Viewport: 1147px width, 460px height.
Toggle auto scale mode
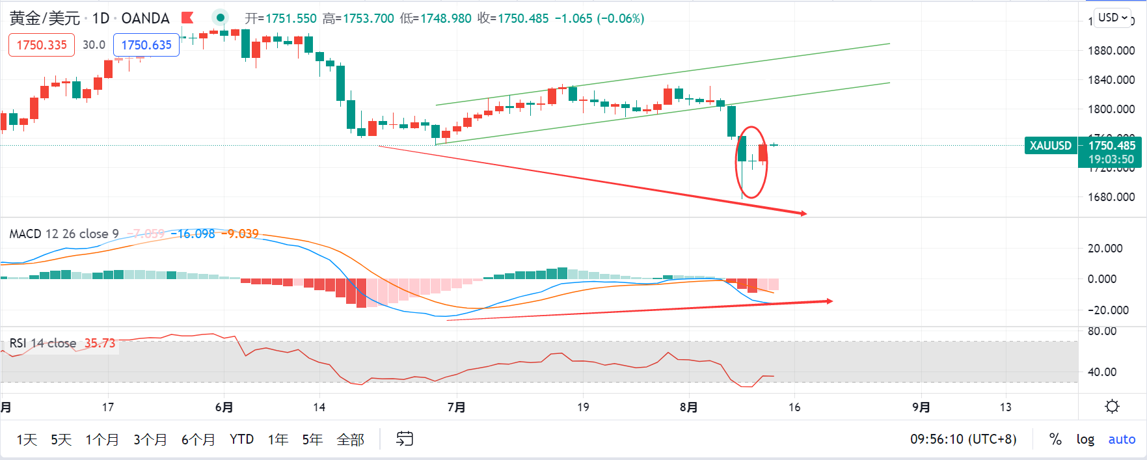point(1122,439)
